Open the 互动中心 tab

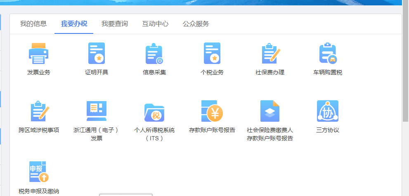click(155, 24)
